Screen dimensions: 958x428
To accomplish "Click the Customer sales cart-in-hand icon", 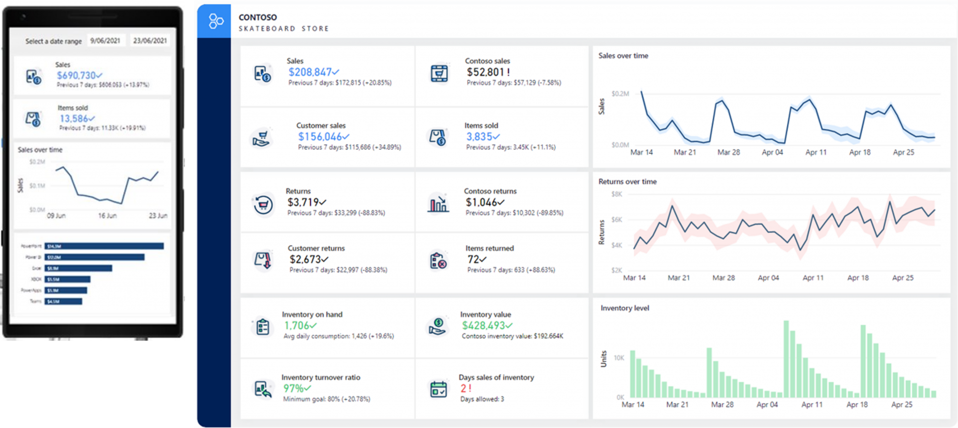I will click(x=261, y=138).
